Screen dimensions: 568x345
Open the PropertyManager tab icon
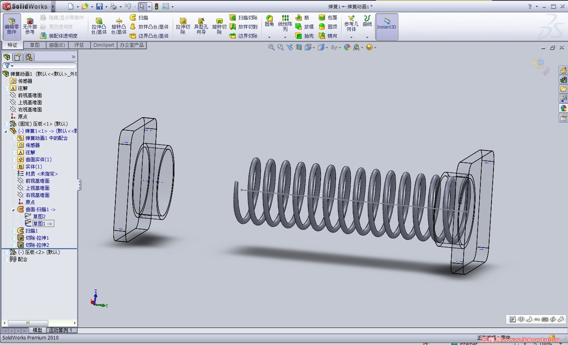18,57
